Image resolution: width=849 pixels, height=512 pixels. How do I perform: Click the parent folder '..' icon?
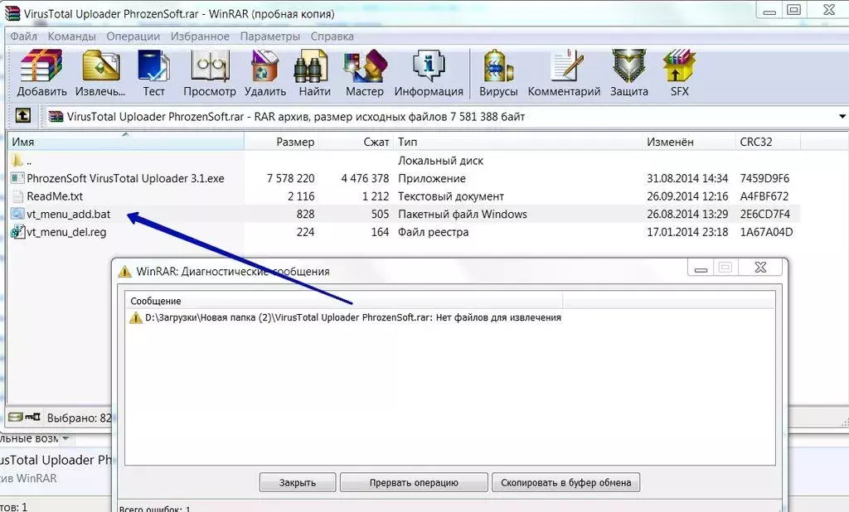coord(17,160)
